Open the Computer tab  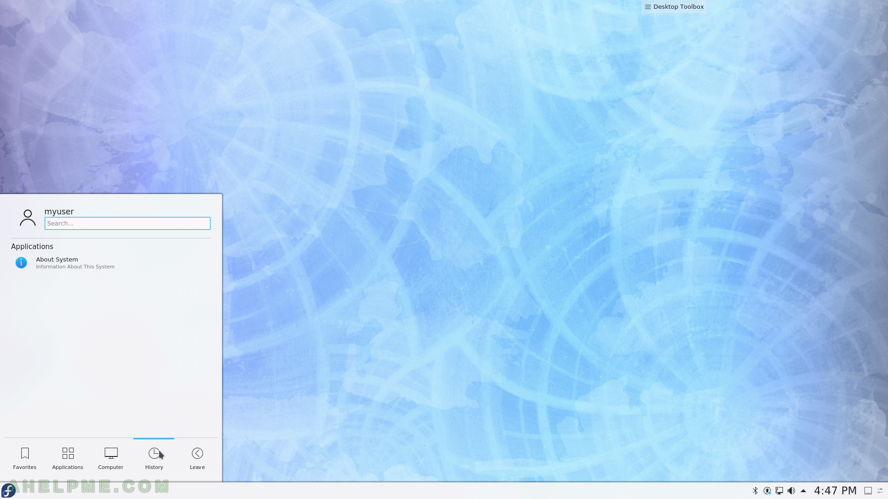point(111,458)
